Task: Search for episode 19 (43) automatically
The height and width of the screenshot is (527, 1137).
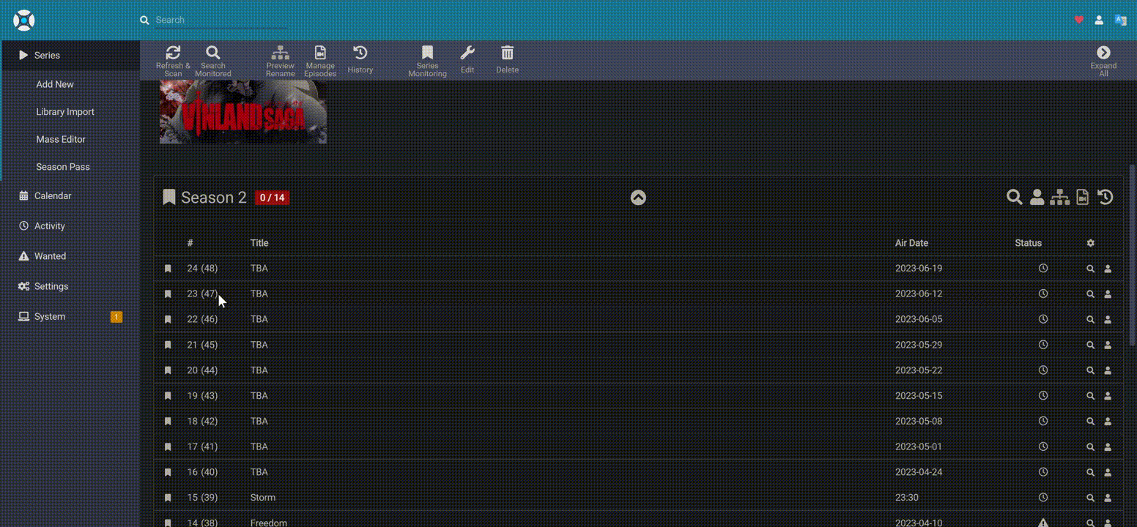Action: (x=1090, y=396)
